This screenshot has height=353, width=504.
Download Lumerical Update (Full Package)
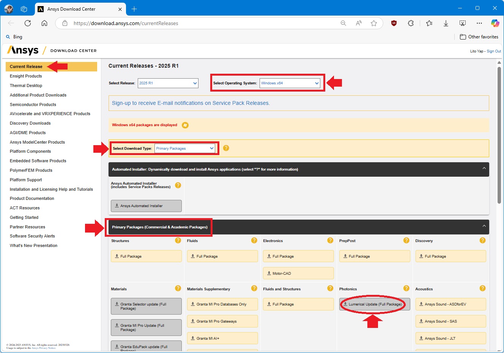tap(375, 304)
